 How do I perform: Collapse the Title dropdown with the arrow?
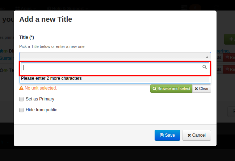[x=207, y=57]
